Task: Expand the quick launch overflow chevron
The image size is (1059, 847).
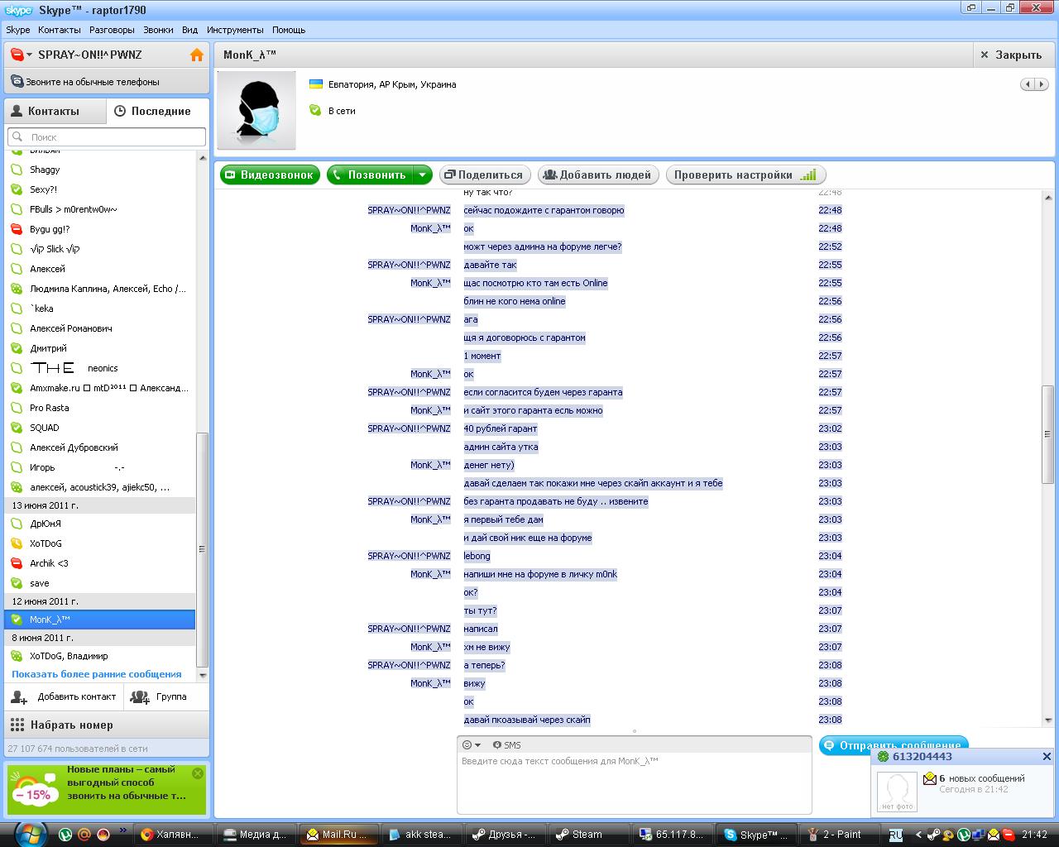Action: coord(123,830)
